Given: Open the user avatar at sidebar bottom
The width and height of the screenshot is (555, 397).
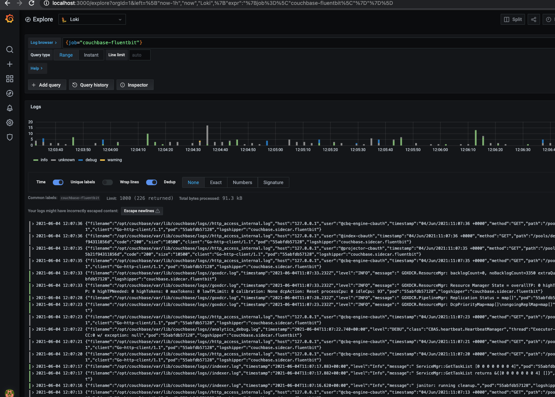Looking at the screenshot, I should [10, 393].
